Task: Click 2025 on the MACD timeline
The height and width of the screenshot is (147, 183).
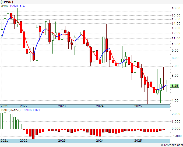Action: point(138,141)
